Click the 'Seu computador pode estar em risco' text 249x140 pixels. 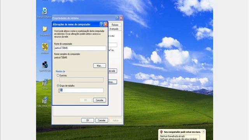coord(182,132)
